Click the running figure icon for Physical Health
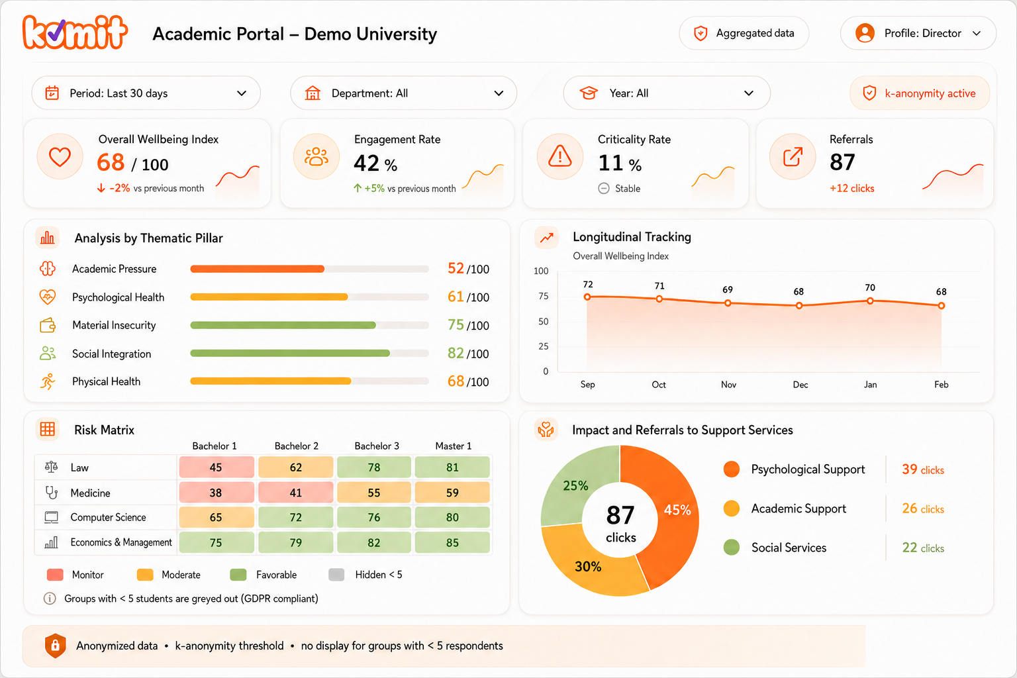This screenshot has width=1017, height=678. coord(48,381)
